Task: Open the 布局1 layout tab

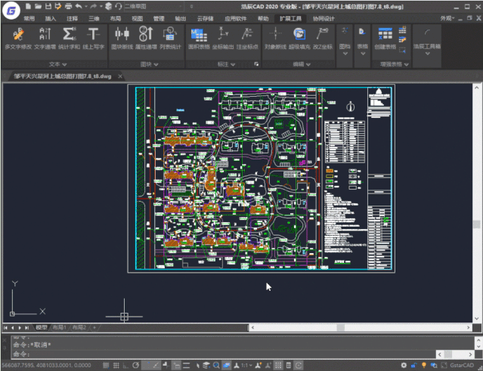Action: (59, 327)
